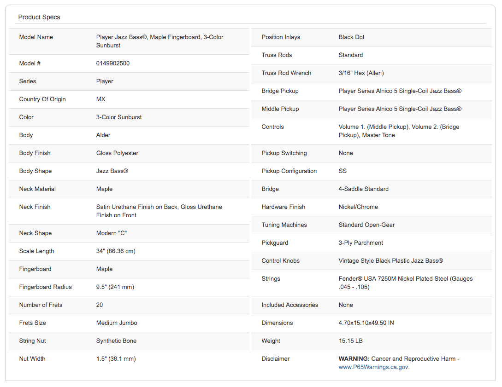Click the Player series value
502x387 pixels.
tap(105, 81)
